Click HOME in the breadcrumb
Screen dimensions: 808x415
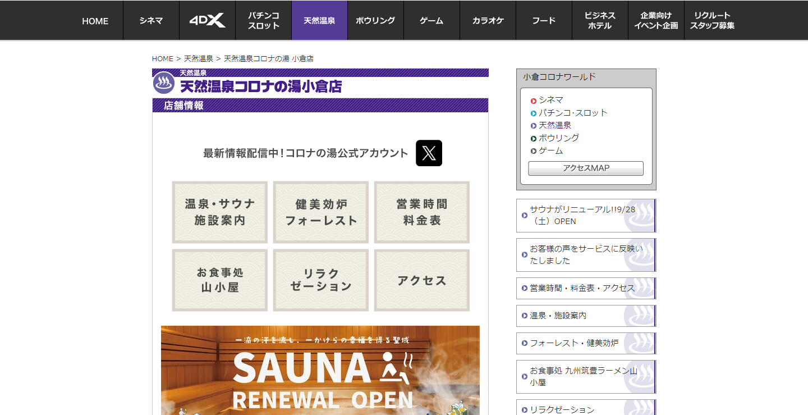[x=163, y=58]
